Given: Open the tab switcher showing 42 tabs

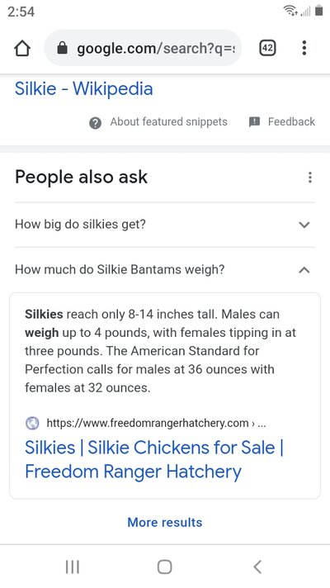Looking at the screenshot, I should tap(267, 48).
